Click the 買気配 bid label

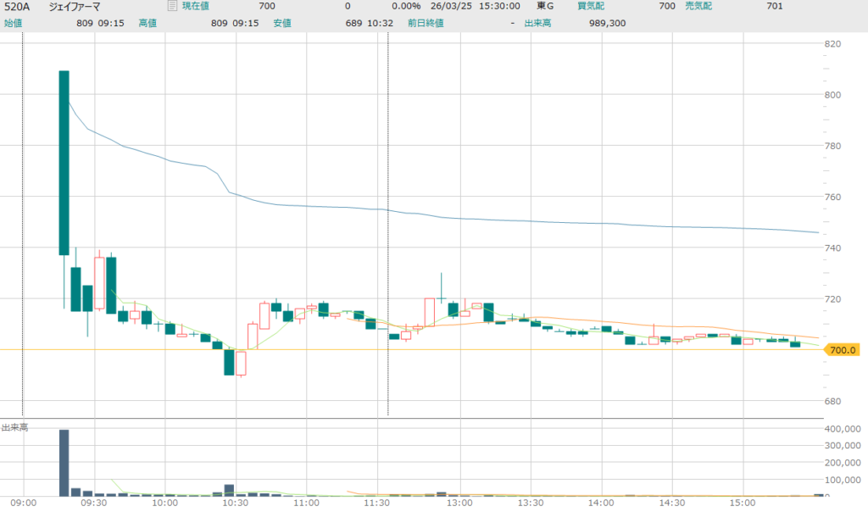tap(589, 7)
